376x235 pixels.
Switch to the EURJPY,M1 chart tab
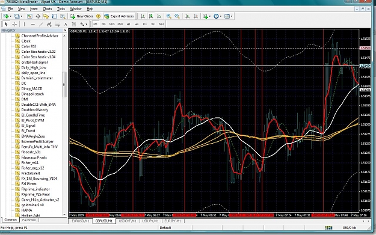(x=173, y=221)
